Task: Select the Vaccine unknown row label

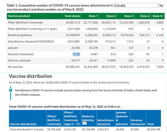Action: tap(19, 60)
